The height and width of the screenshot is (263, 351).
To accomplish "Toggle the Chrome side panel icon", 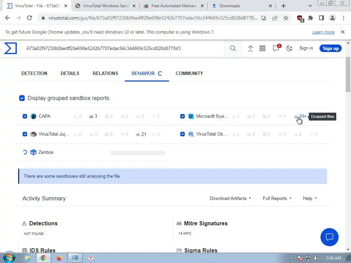I will [322, 18].
